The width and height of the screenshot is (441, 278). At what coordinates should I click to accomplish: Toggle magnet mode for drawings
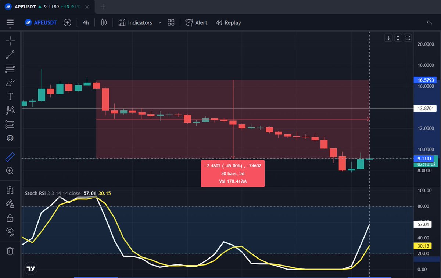(x=10, y=190)
